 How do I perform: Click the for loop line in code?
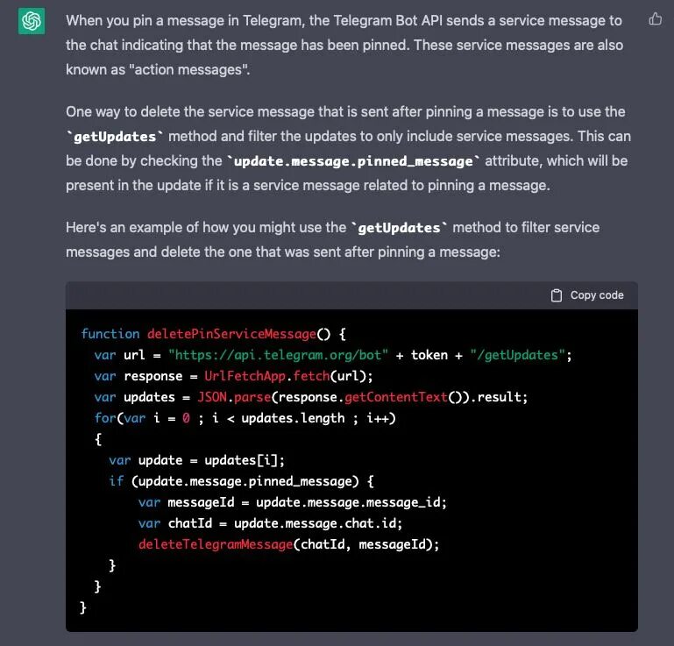(245, 418)
